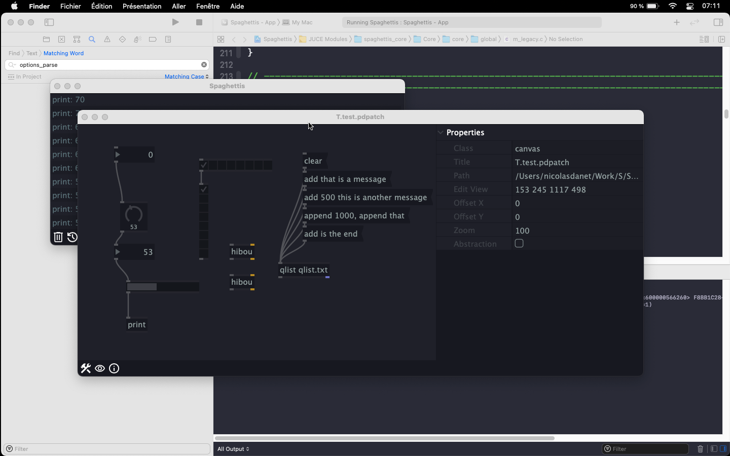Click the history clock icon in console
Viewport: 730px width, 456px height.
tap(72, 237)
